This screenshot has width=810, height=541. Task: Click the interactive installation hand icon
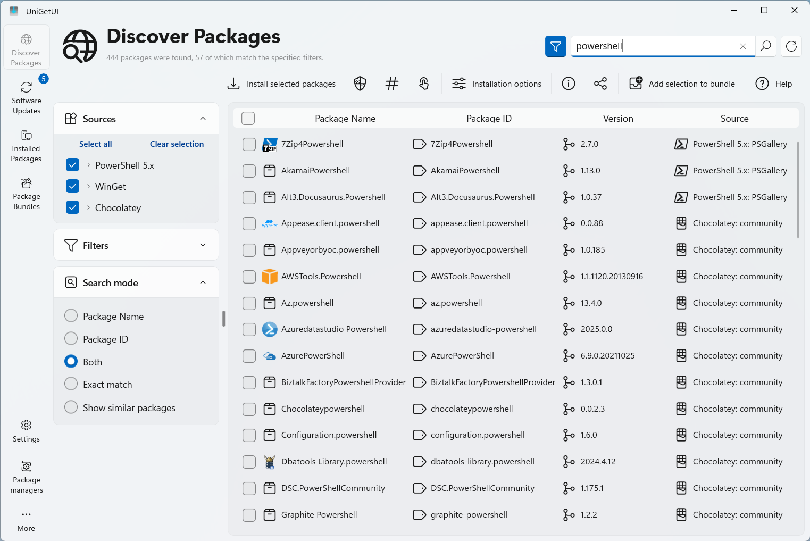[424, 84]
